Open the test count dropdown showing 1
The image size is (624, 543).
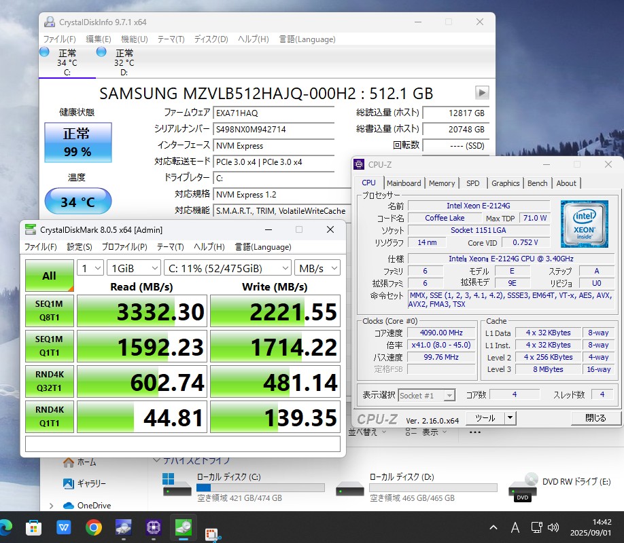[90, 268]
